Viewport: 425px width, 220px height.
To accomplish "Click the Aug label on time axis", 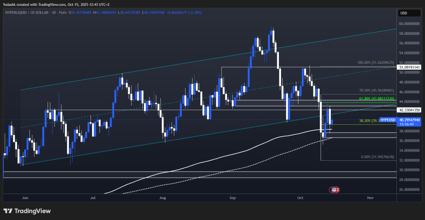I will [x=163, y=198].
